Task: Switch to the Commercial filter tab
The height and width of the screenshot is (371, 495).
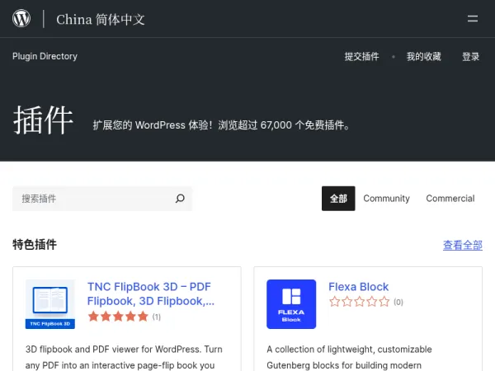Action: pyautogui.click(x=450, y=199)
